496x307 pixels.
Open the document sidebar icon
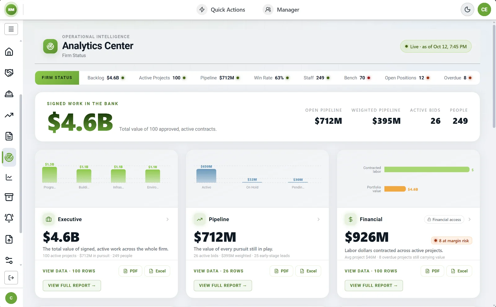pyautogui.click(x=9, y=136)
